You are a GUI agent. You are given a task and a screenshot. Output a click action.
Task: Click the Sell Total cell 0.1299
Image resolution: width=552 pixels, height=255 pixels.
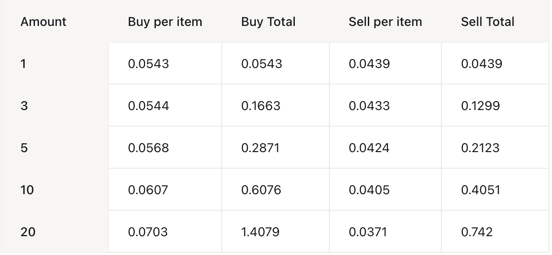click(480, 106)
